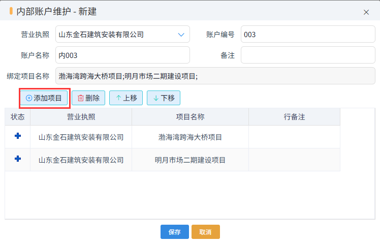
Task: Close the 内部账户维护 dialog
Action: pyautogui.click(x=366, y=12)
